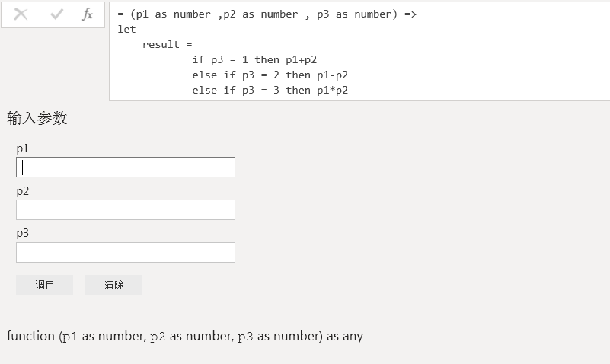Click the "else if p3 = 2 then p1-p2" line
Screen dimensions: 610x364
[270, 75]
